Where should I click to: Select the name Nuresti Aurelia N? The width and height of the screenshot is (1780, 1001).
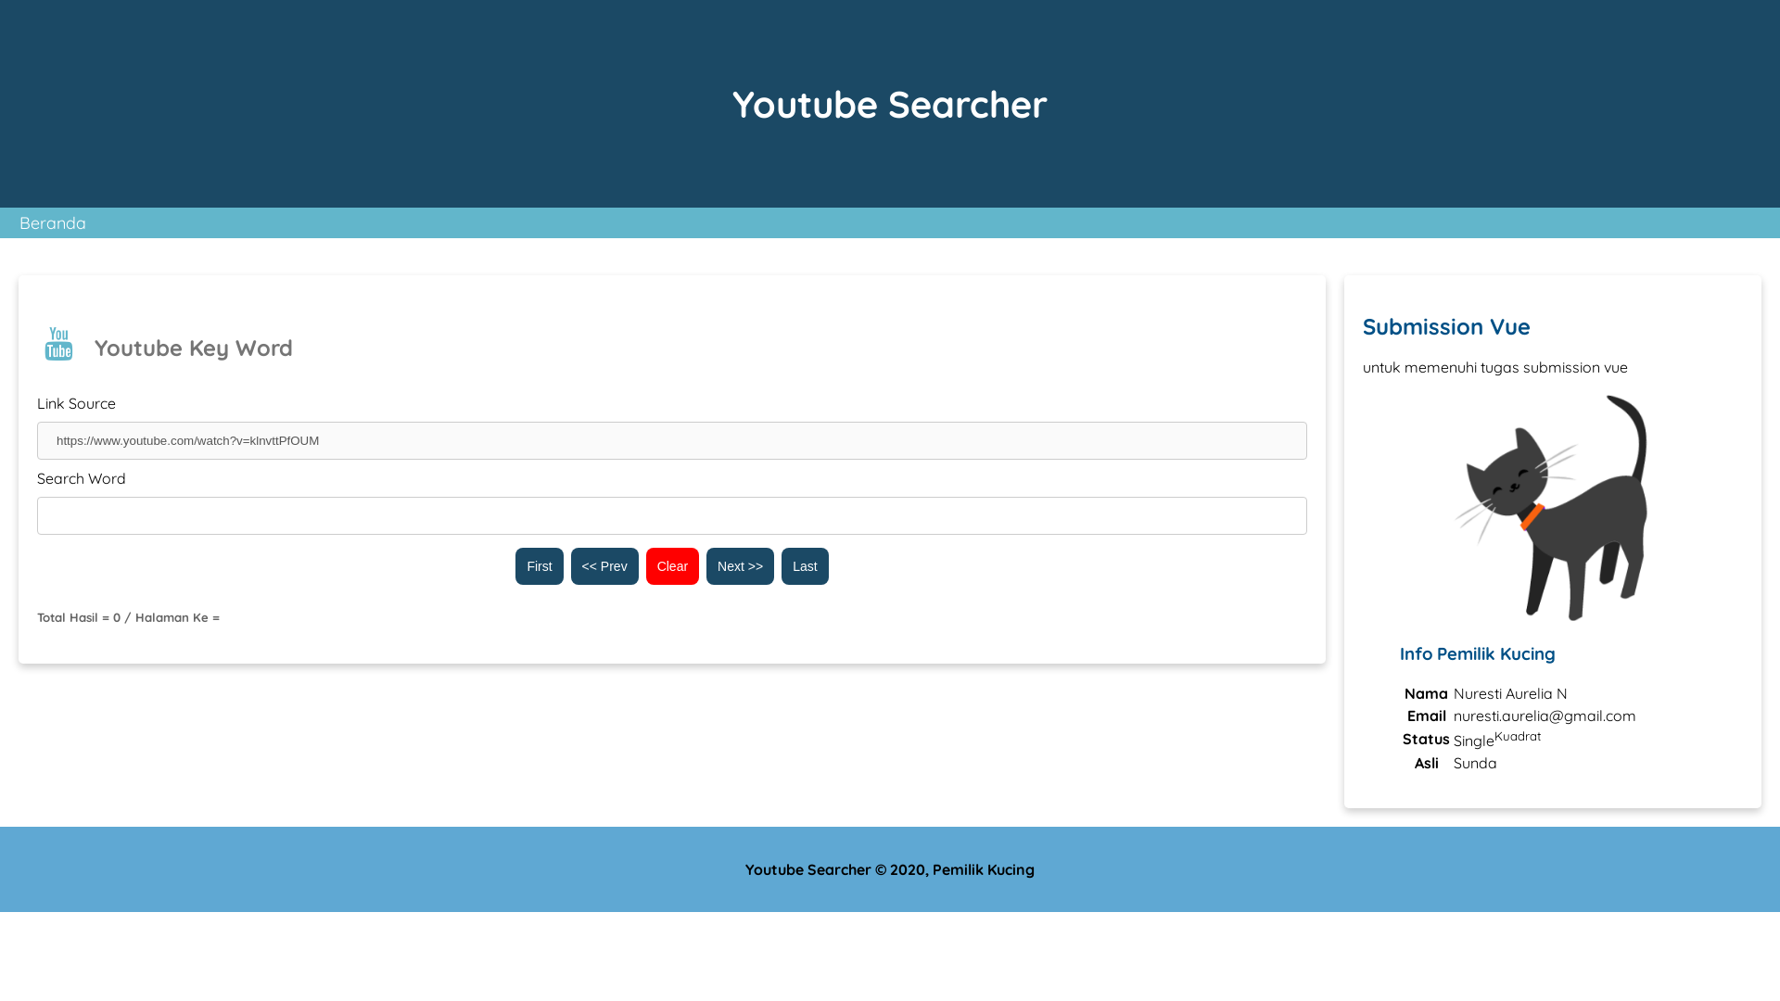pos(1510,694)
